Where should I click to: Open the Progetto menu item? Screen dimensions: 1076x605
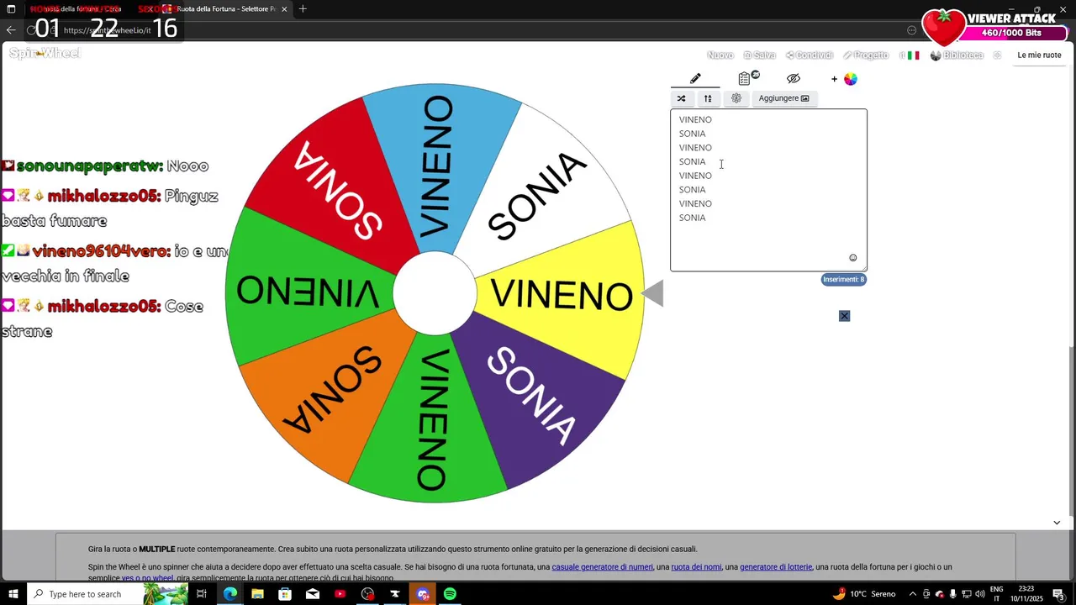point(866,55)
